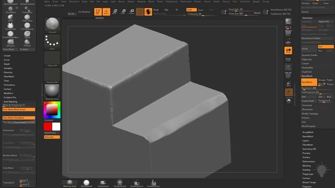Screen dimensions: 335x188
Task: Choose the SnakeHook brush in bottom shelf
Action: point(103,183)
